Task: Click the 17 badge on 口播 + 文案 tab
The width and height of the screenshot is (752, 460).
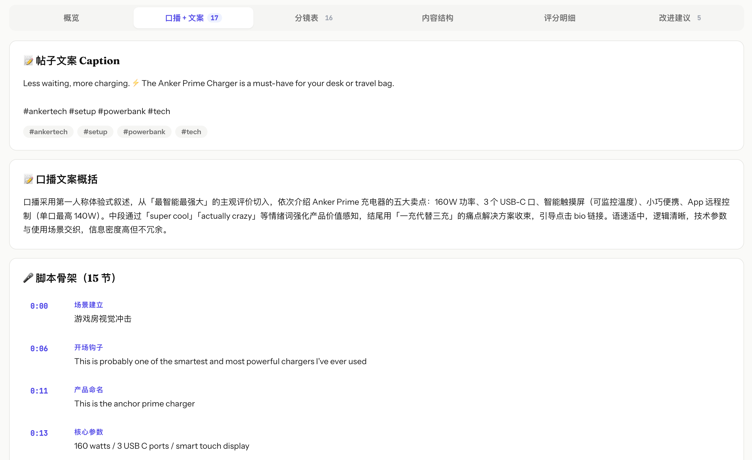Action: point(214,18)
